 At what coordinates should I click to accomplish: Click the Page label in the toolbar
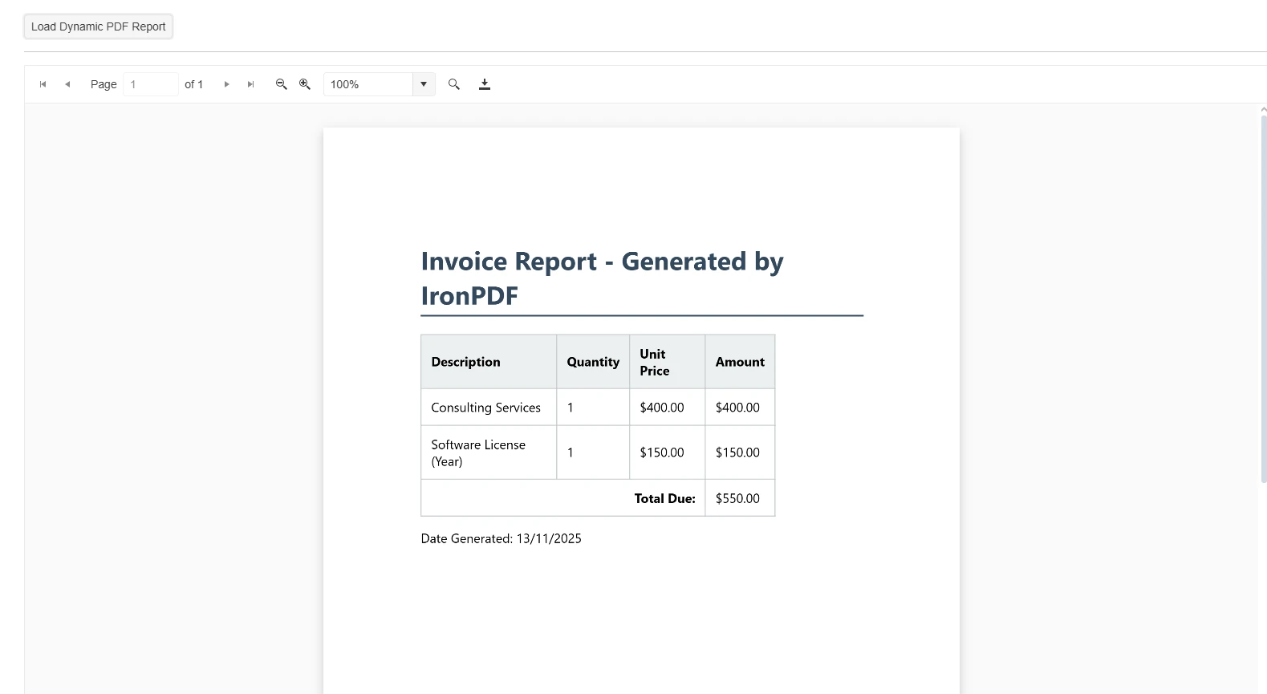[104, 84]
